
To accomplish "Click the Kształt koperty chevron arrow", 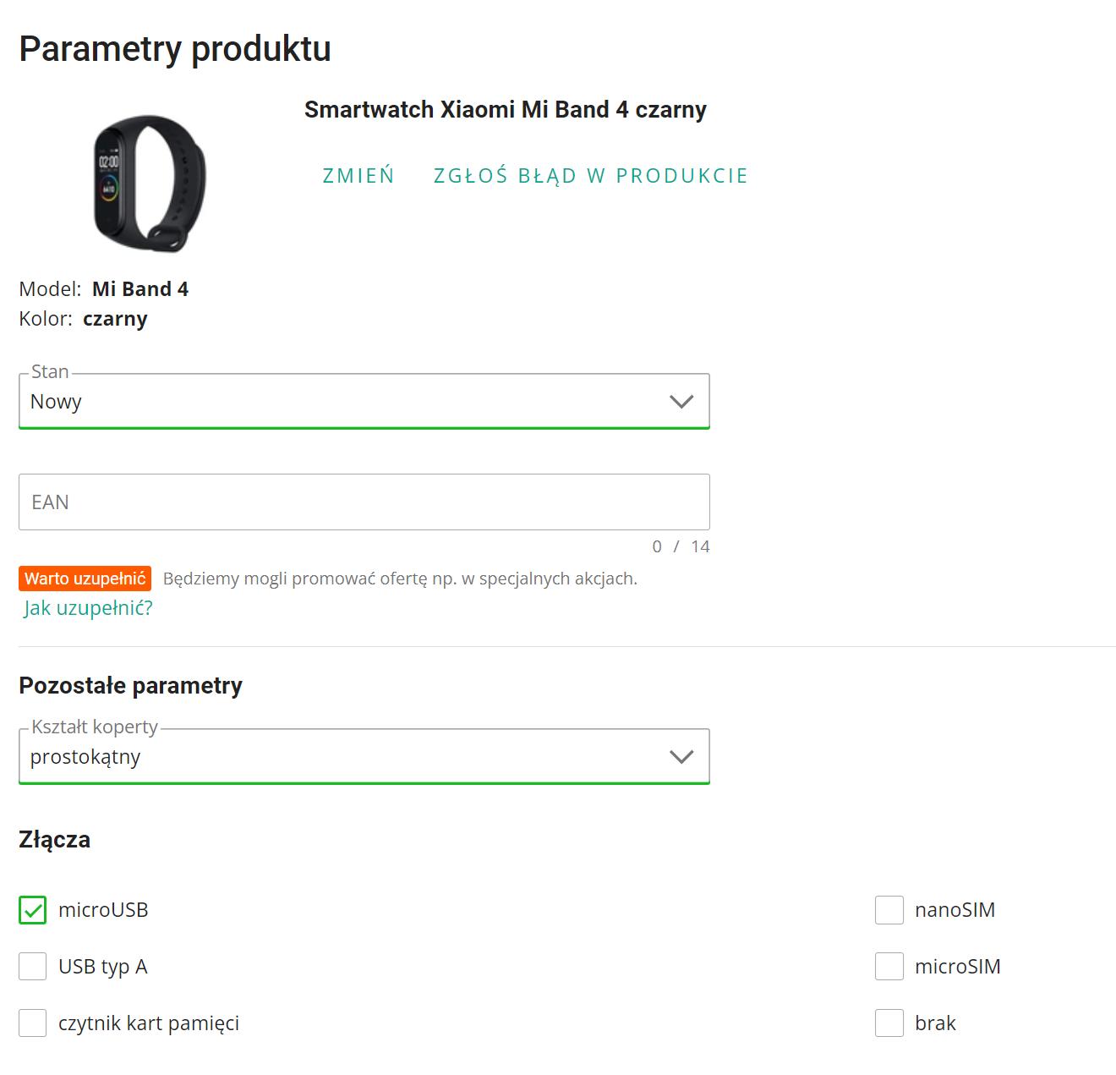I will click(x=681, y=757).
